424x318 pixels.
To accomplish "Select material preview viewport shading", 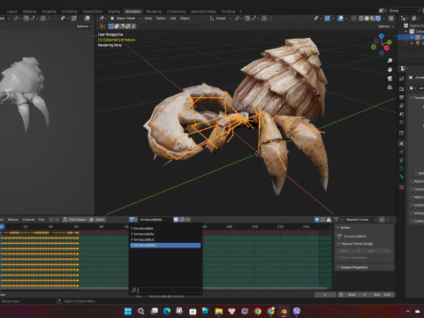I will tap(372, 19).
